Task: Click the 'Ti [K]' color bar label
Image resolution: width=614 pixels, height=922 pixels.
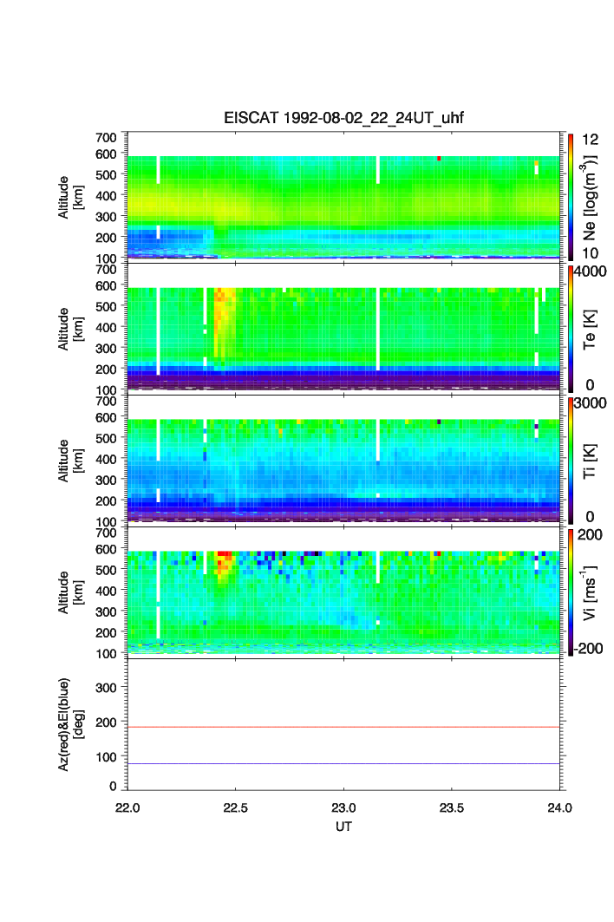Action: 590,461
